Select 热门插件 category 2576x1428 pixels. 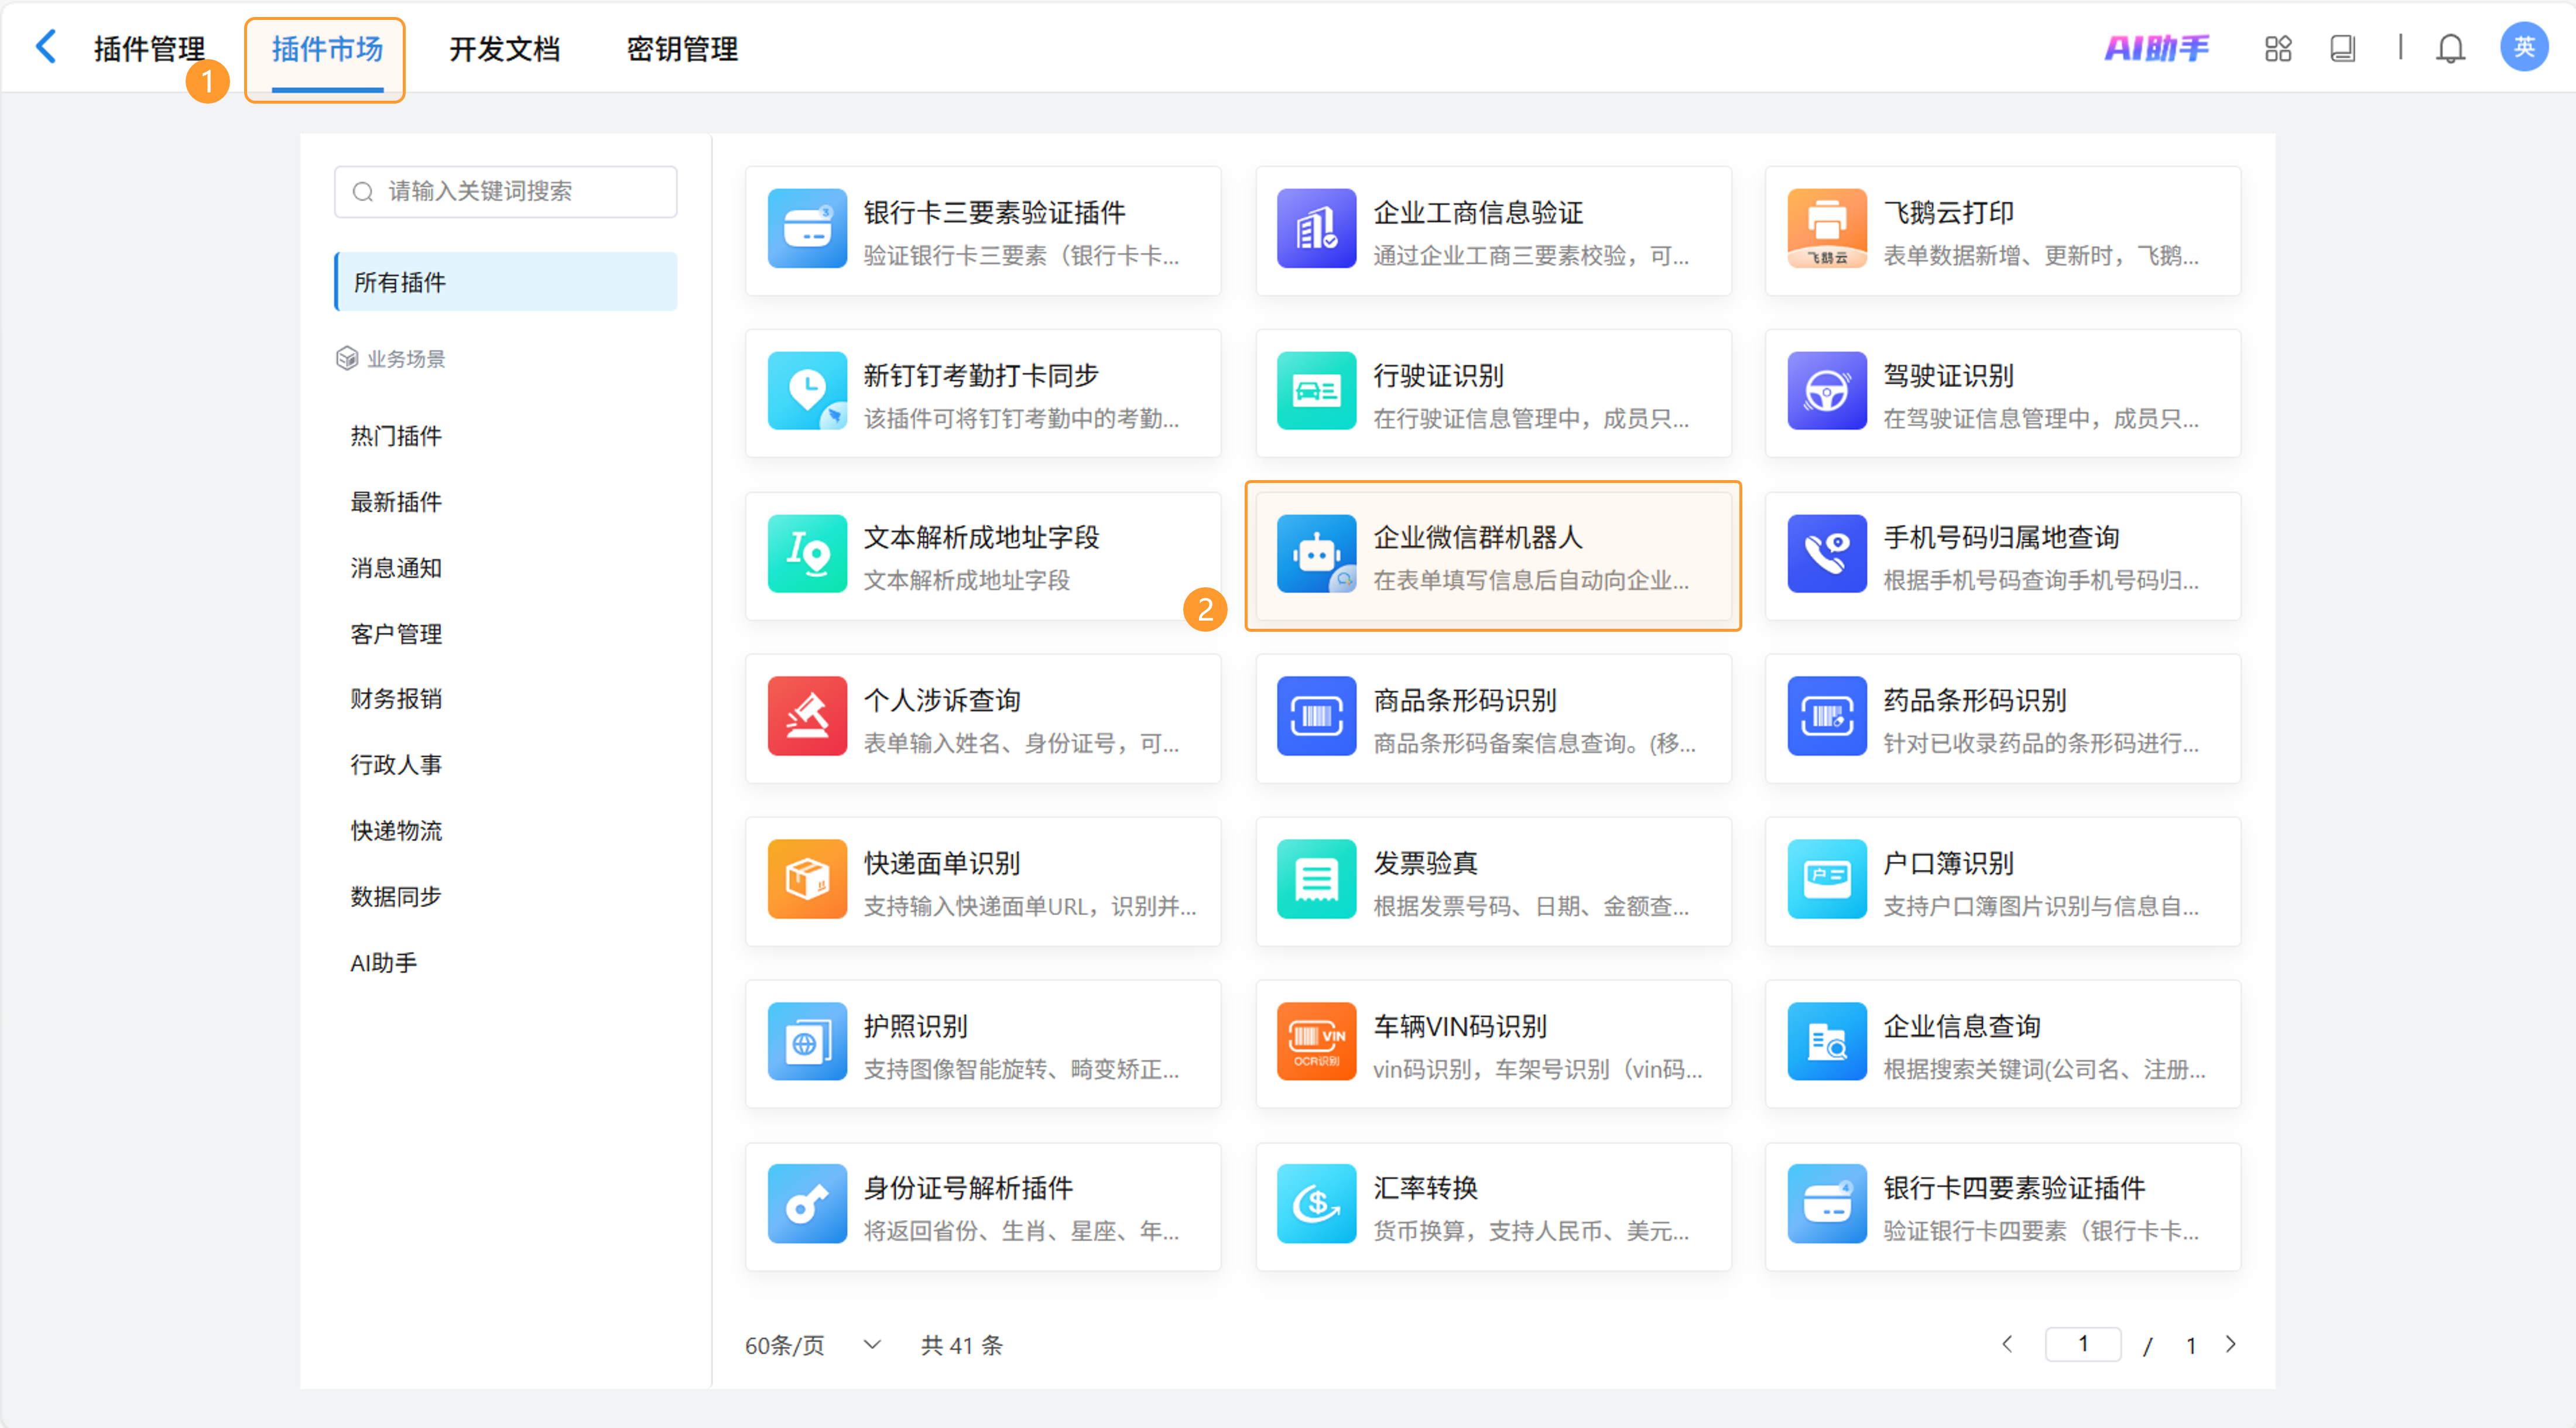coord(396,436)
